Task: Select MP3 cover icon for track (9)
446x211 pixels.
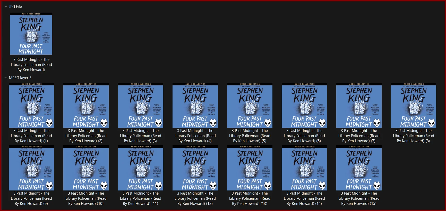Action: pyautogui.click(x=31, y=168)
